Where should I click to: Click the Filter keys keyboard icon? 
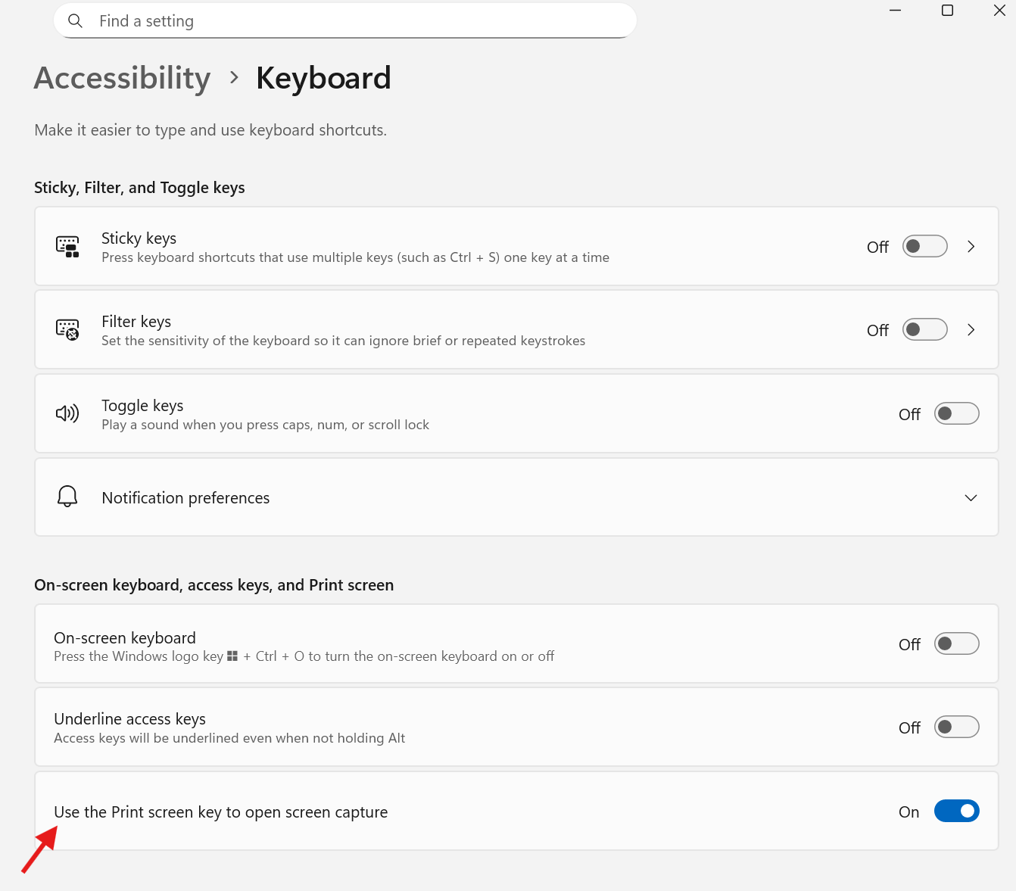tap(67, 329)
